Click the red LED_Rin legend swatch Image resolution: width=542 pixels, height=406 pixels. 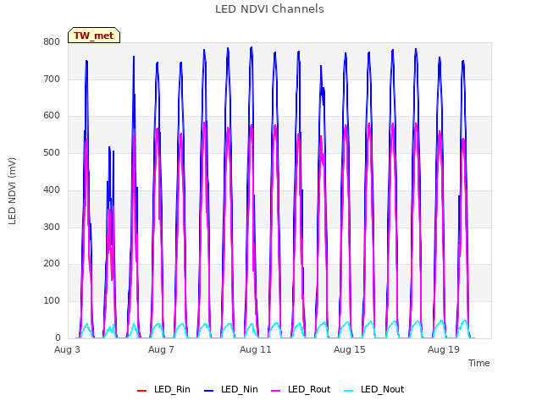click(x=142, y=391)
